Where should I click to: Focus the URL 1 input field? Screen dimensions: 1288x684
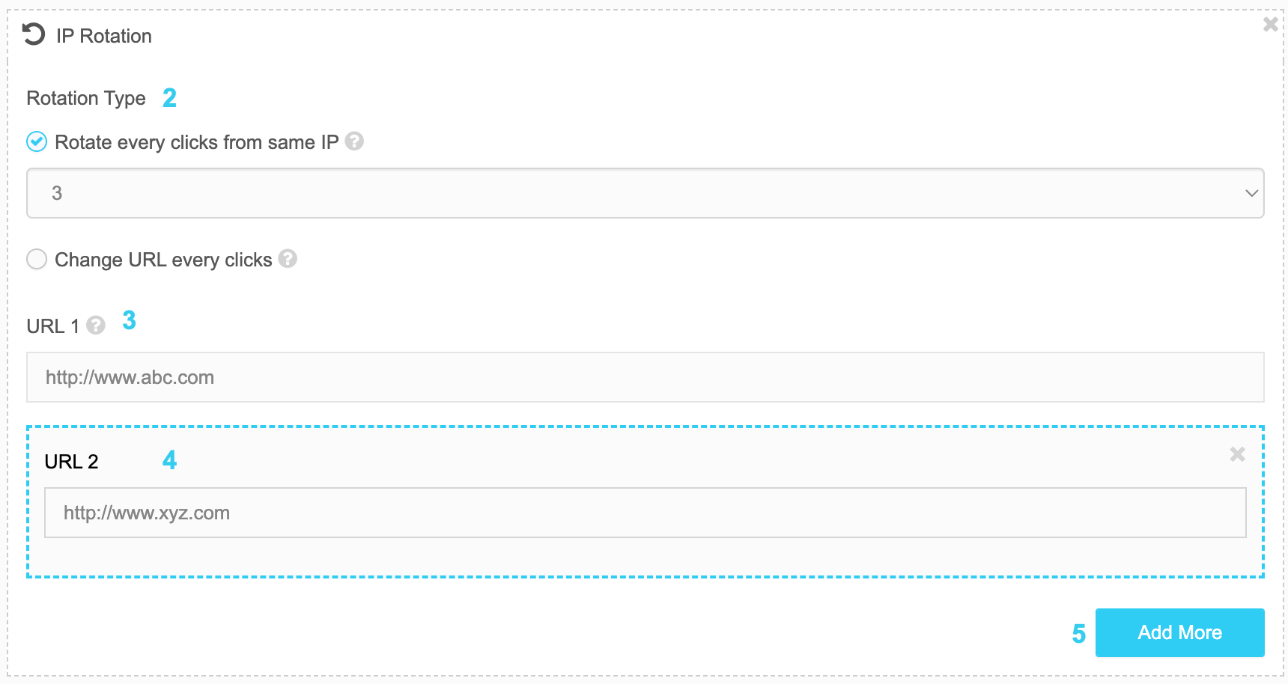[645, 377]
